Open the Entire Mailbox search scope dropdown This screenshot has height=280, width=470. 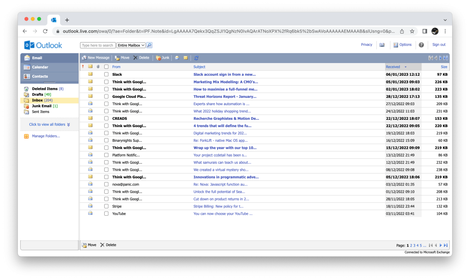(131, 45)
